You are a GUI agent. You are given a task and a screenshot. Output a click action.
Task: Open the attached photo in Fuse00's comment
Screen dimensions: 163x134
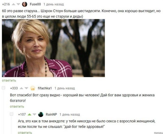tap(53, 48)
